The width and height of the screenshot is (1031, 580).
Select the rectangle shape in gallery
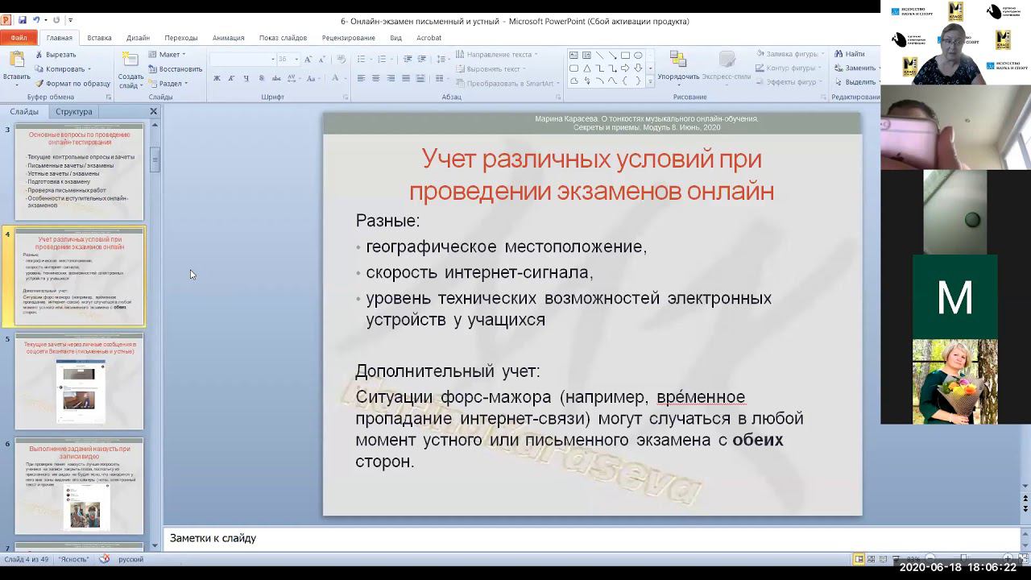point(625,56)
